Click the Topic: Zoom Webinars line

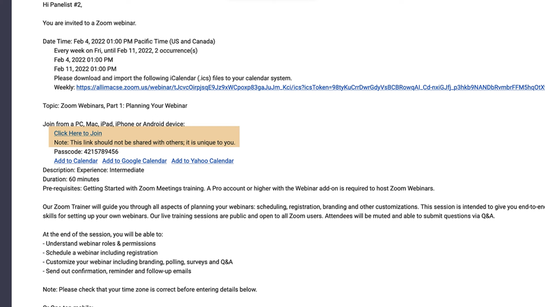[115, 106]
